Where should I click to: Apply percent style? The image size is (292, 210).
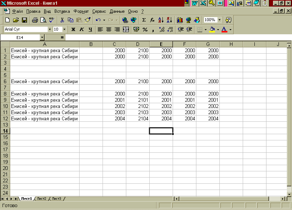tap(145, 30)
